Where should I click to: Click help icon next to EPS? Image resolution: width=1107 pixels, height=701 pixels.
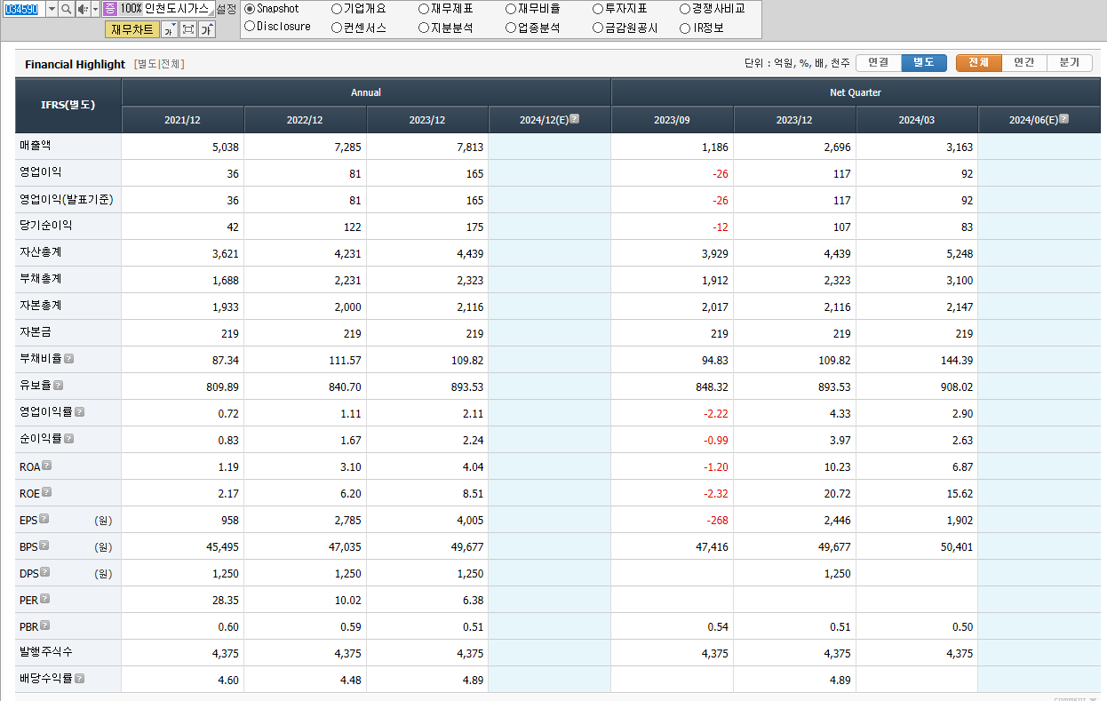(44, 519)
